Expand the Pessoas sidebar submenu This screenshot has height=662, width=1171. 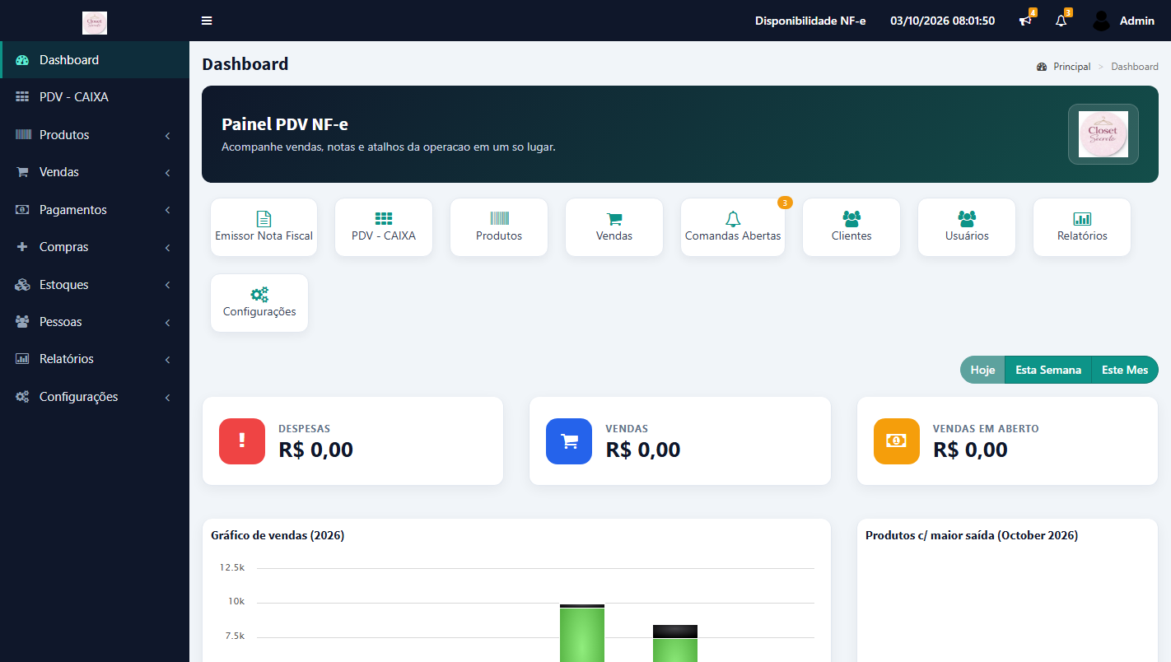tap(95, 322)
